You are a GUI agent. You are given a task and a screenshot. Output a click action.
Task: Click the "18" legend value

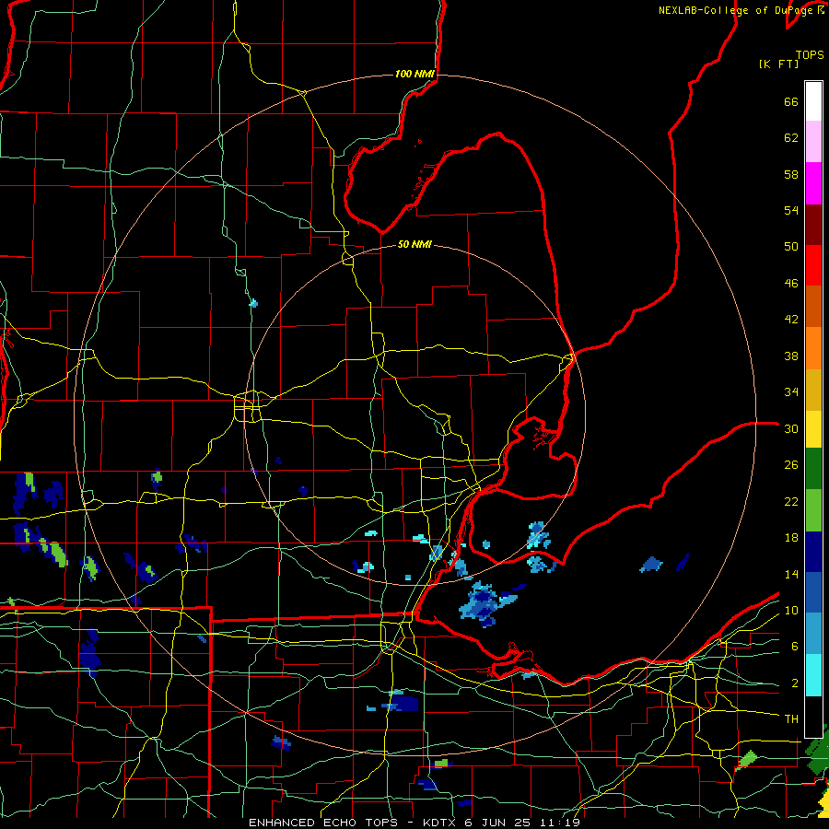(x=791, y=538)
